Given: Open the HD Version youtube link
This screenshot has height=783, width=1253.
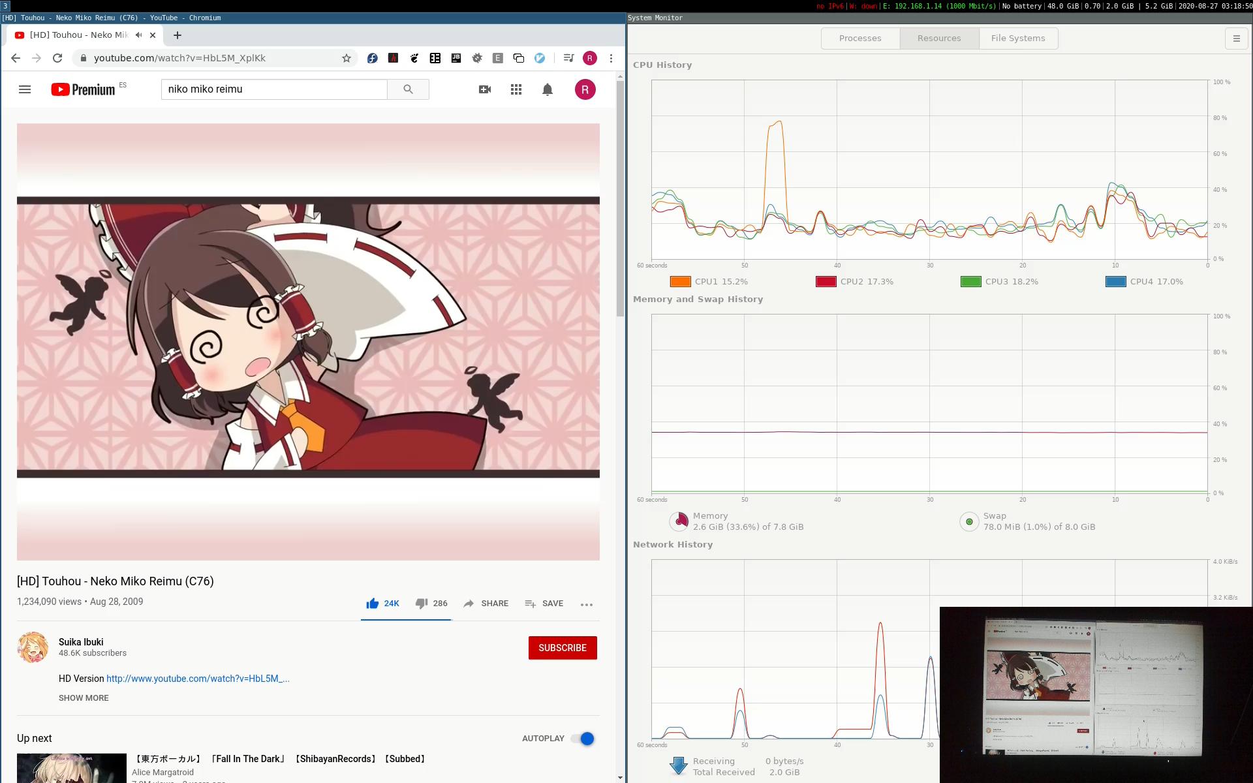Looking at the screenshot, I should (198, 679).
